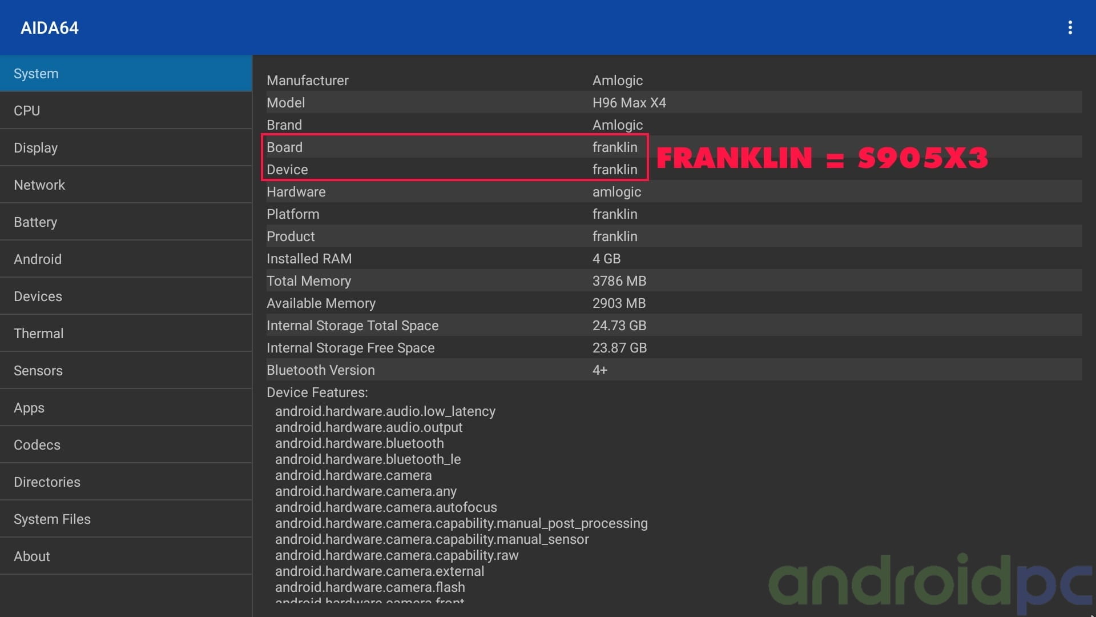Click the Available Memory value 2903 MB
Viewport: 1096px width, 617px height.
(619, 303)
